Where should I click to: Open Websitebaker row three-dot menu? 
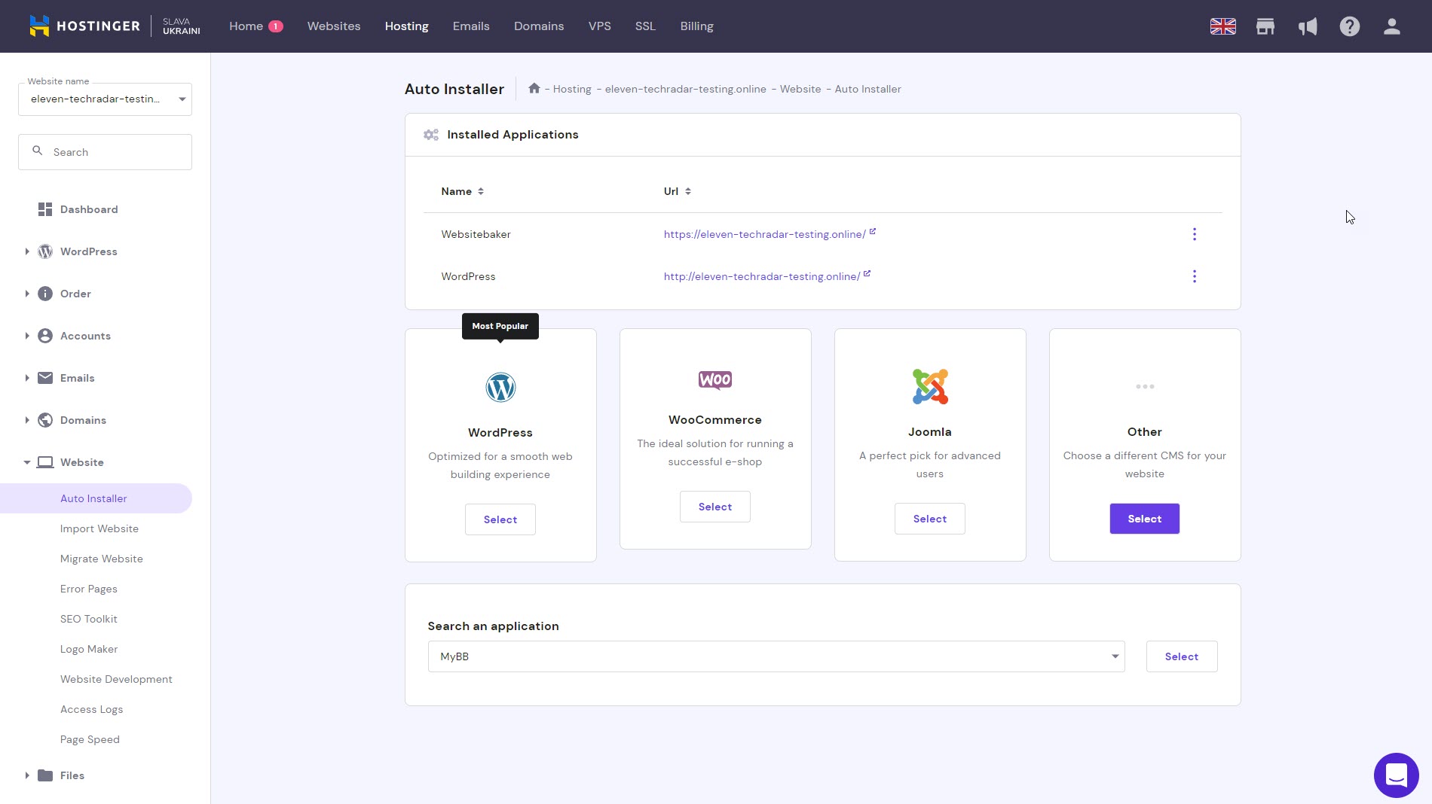pos(1194,234)
